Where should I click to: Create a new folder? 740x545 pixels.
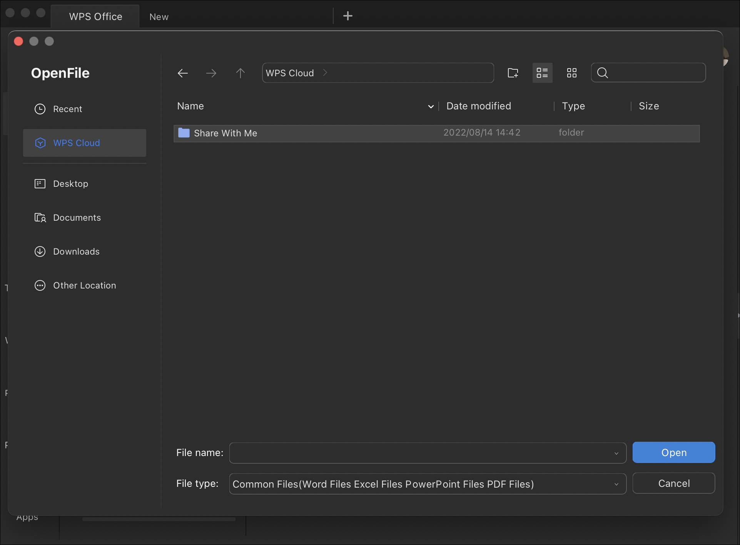coord(513,73)
